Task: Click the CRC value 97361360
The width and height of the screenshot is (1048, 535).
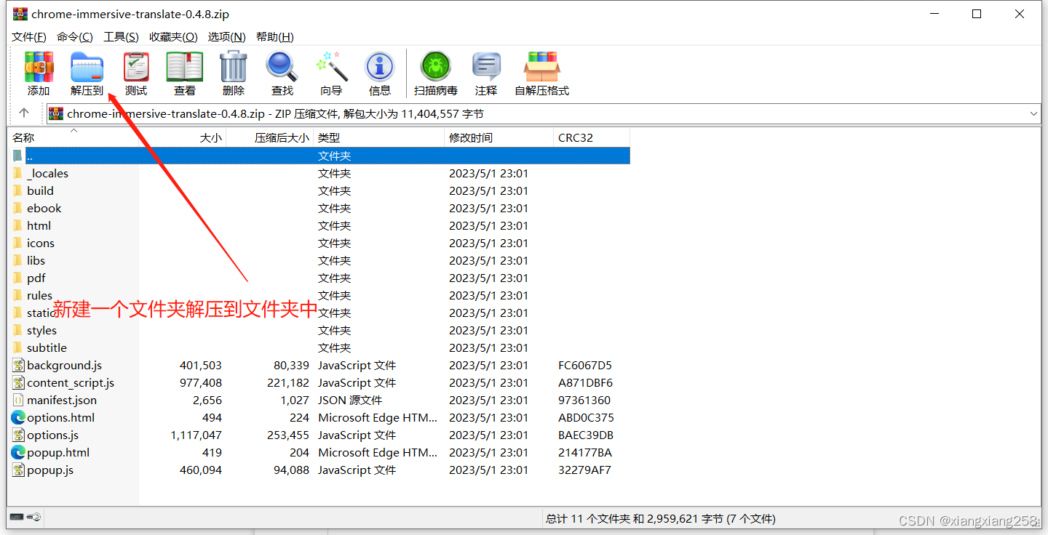Action: coord(584,401)
